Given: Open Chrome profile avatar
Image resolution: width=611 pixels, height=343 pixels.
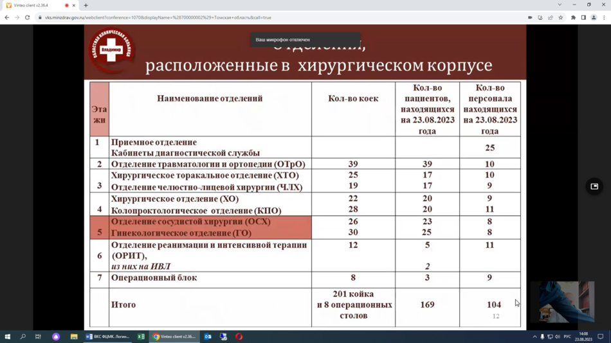Looking at the screenshot, I should coord(594,17).
